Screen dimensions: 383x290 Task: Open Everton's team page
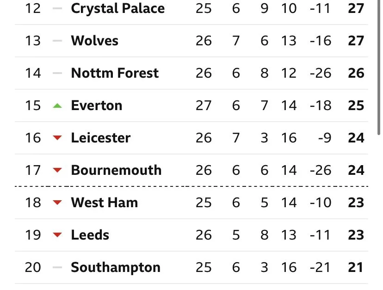point(96,105)
